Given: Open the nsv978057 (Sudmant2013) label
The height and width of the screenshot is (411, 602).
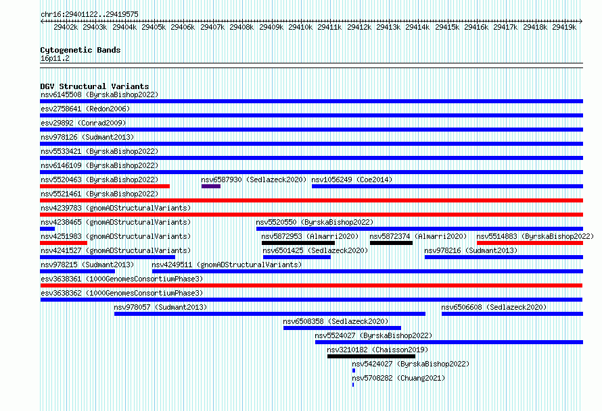Looking at the screenshot, I should 160,307.
